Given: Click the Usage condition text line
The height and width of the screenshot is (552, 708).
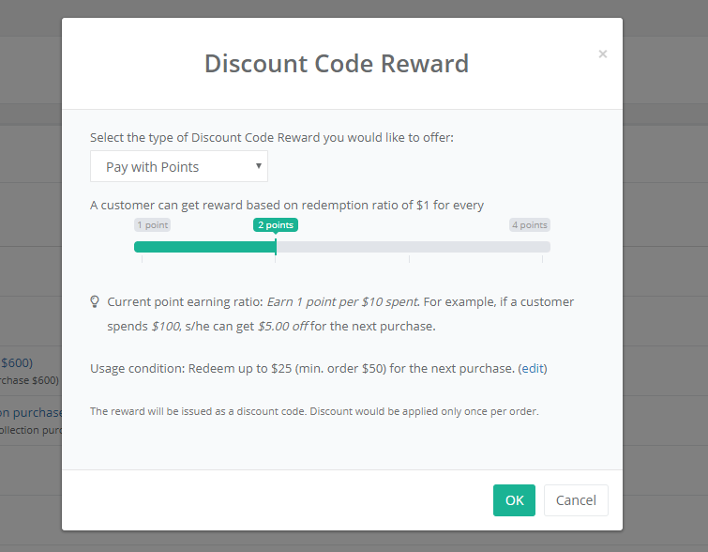Looking at the screenshot, I should (318, 368).
